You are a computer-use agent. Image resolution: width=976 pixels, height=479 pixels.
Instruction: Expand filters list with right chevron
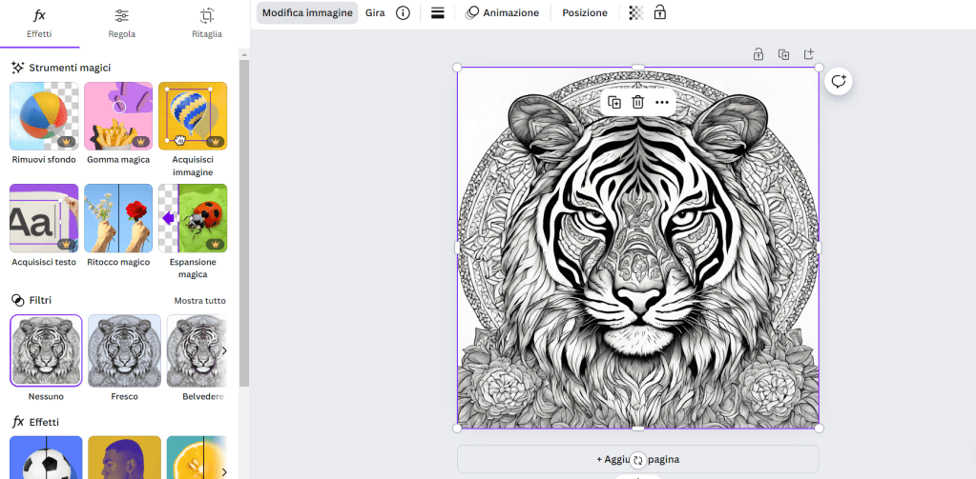(224, 351)
